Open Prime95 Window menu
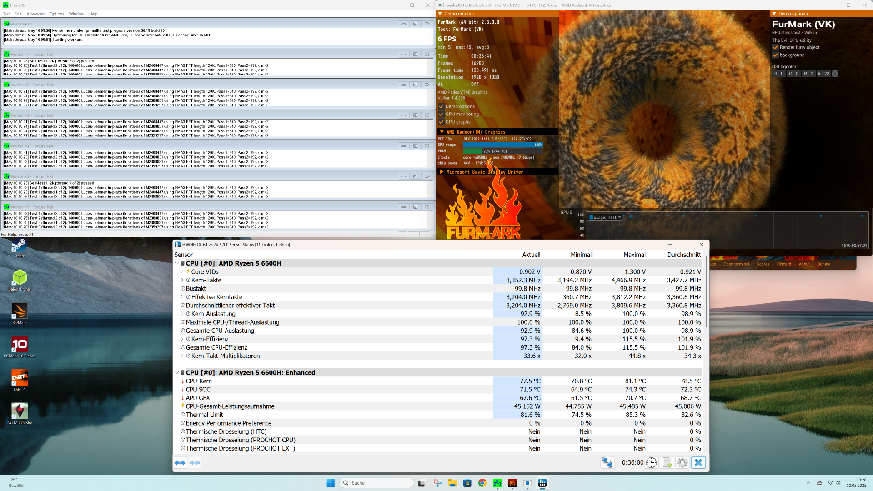 [x=76, y=14]
